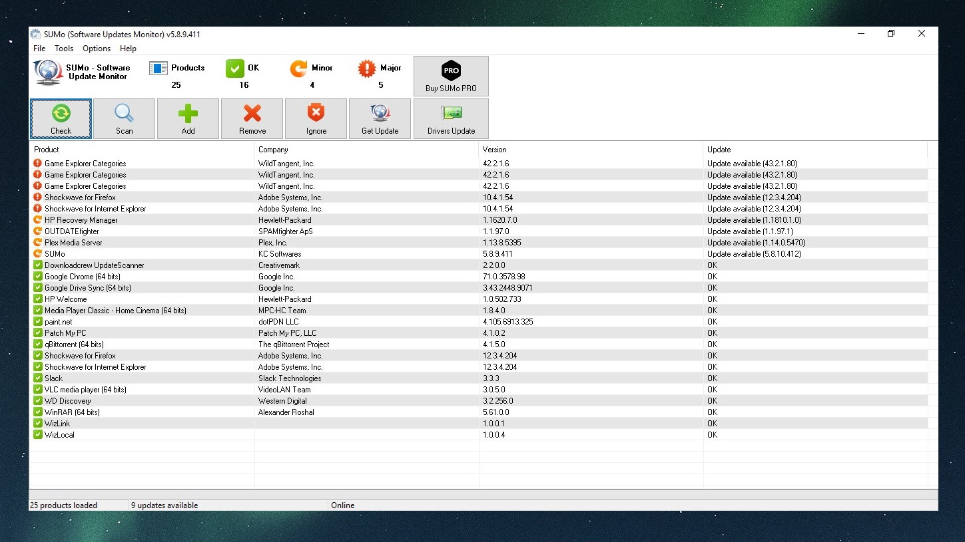Click Buy SUMo PRO
965x542 pixels.
tap(452, 76)
